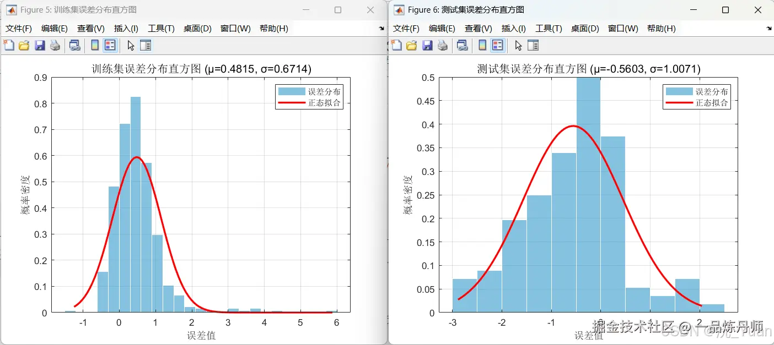
Task: Click Open File folder icon in Figure 6
Action: [411, 46]
